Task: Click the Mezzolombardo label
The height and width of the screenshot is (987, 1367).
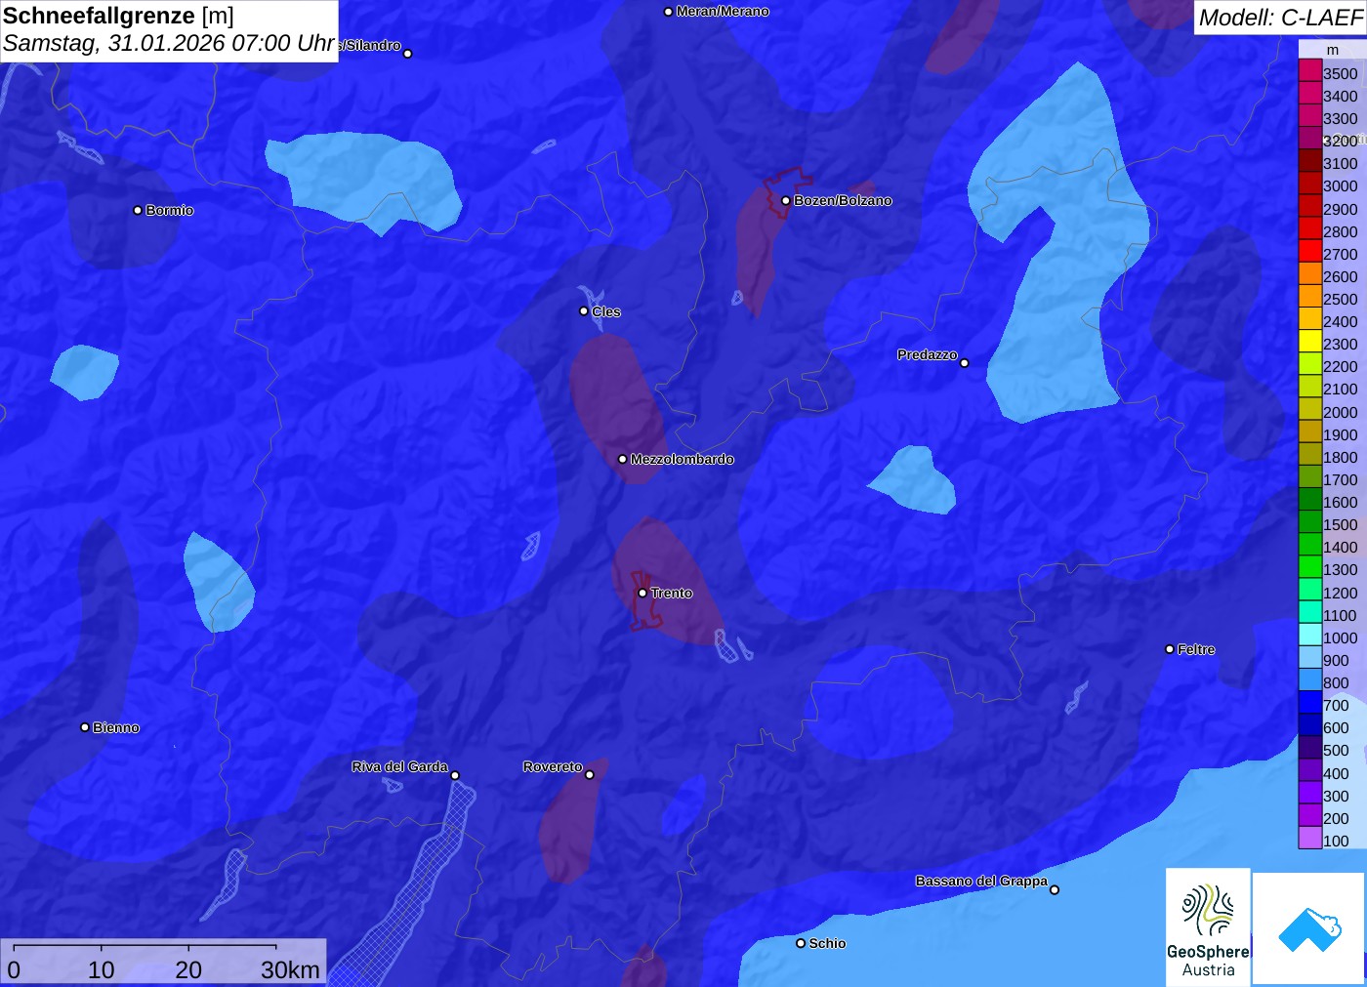Action: click(x=682, y=459)
